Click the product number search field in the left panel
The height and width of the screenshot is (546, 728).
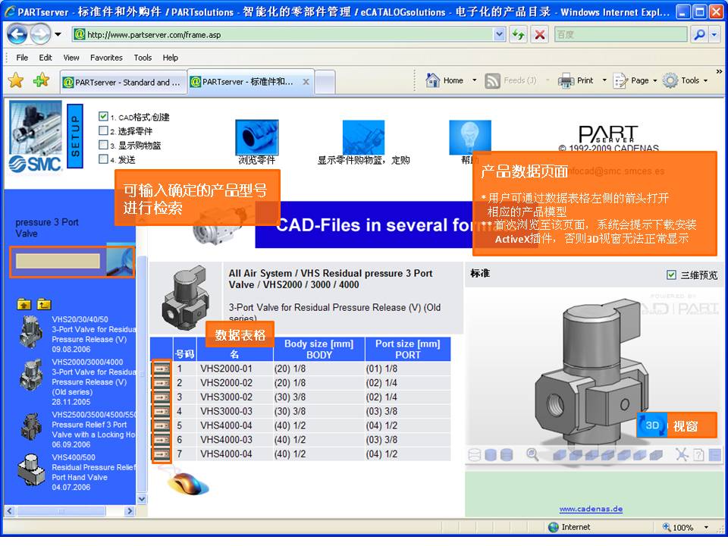[58, 260]
